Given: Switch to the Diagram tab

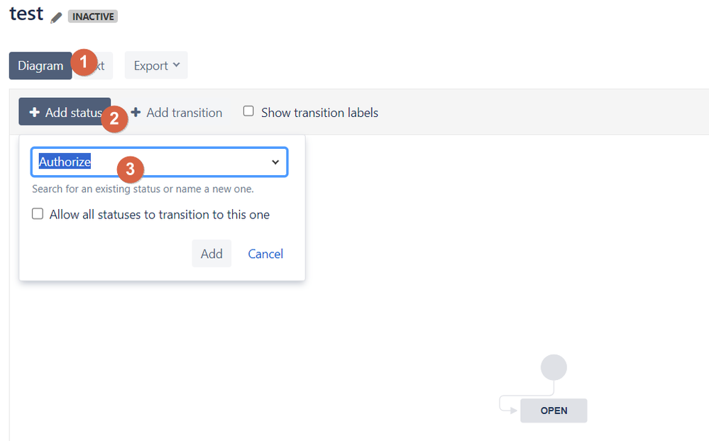Looking at the screenshot, I should point(40,66).
